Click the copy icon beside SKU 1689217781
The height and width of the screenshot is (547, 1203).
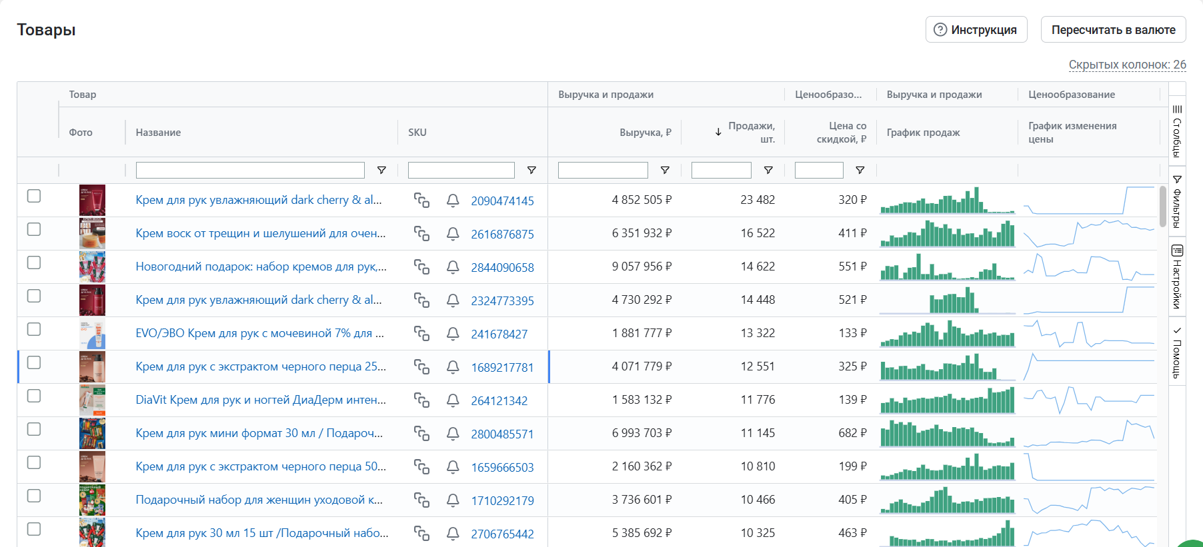coord(421,367)
